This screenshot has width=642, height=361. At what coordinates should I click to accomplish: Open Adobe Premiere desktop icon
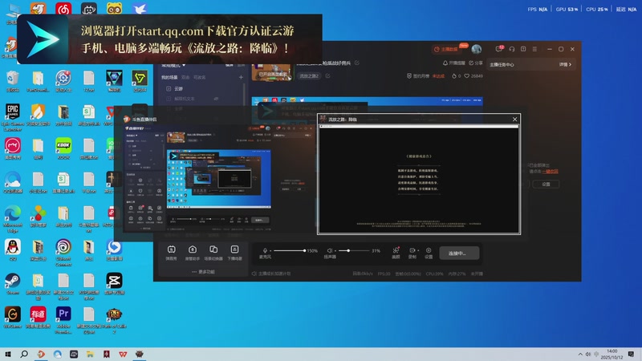tap(63, 320)
